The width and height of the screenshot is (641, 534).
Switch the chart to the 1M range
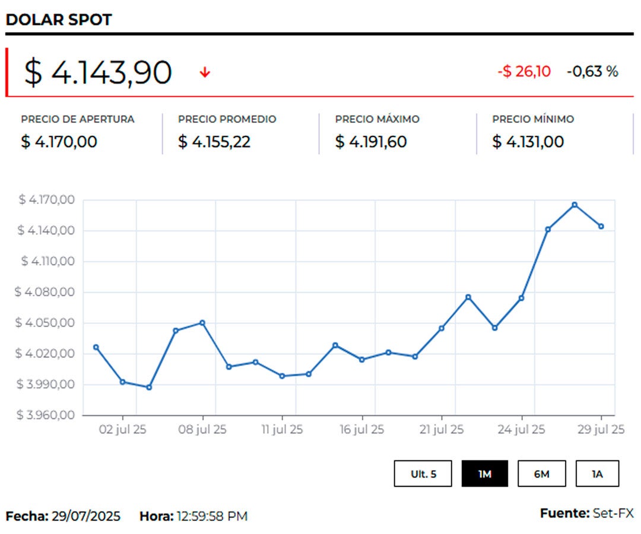pos(484,473)
